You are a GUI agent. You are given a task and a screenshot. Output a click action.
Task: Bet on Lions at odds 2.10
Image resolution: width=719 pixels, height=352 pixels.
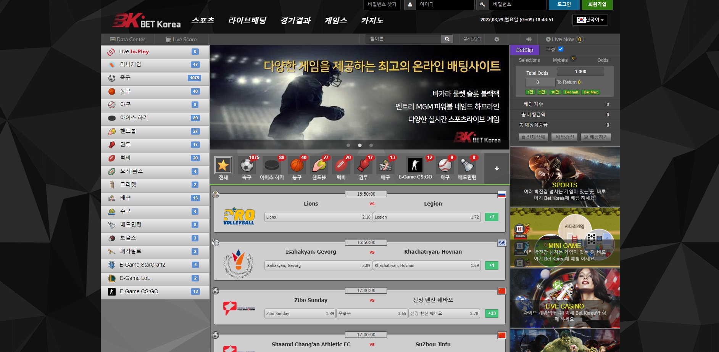(318, 217)
